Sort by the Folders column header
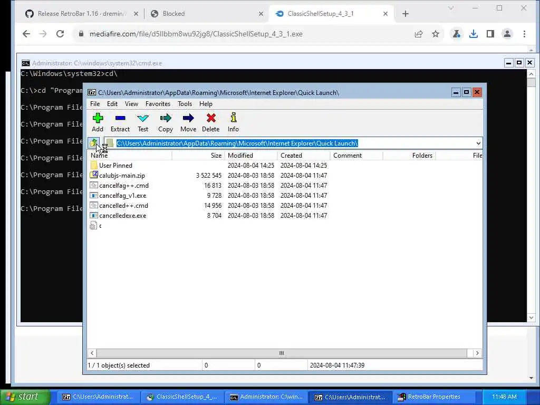540x405 pixels. 409,156
